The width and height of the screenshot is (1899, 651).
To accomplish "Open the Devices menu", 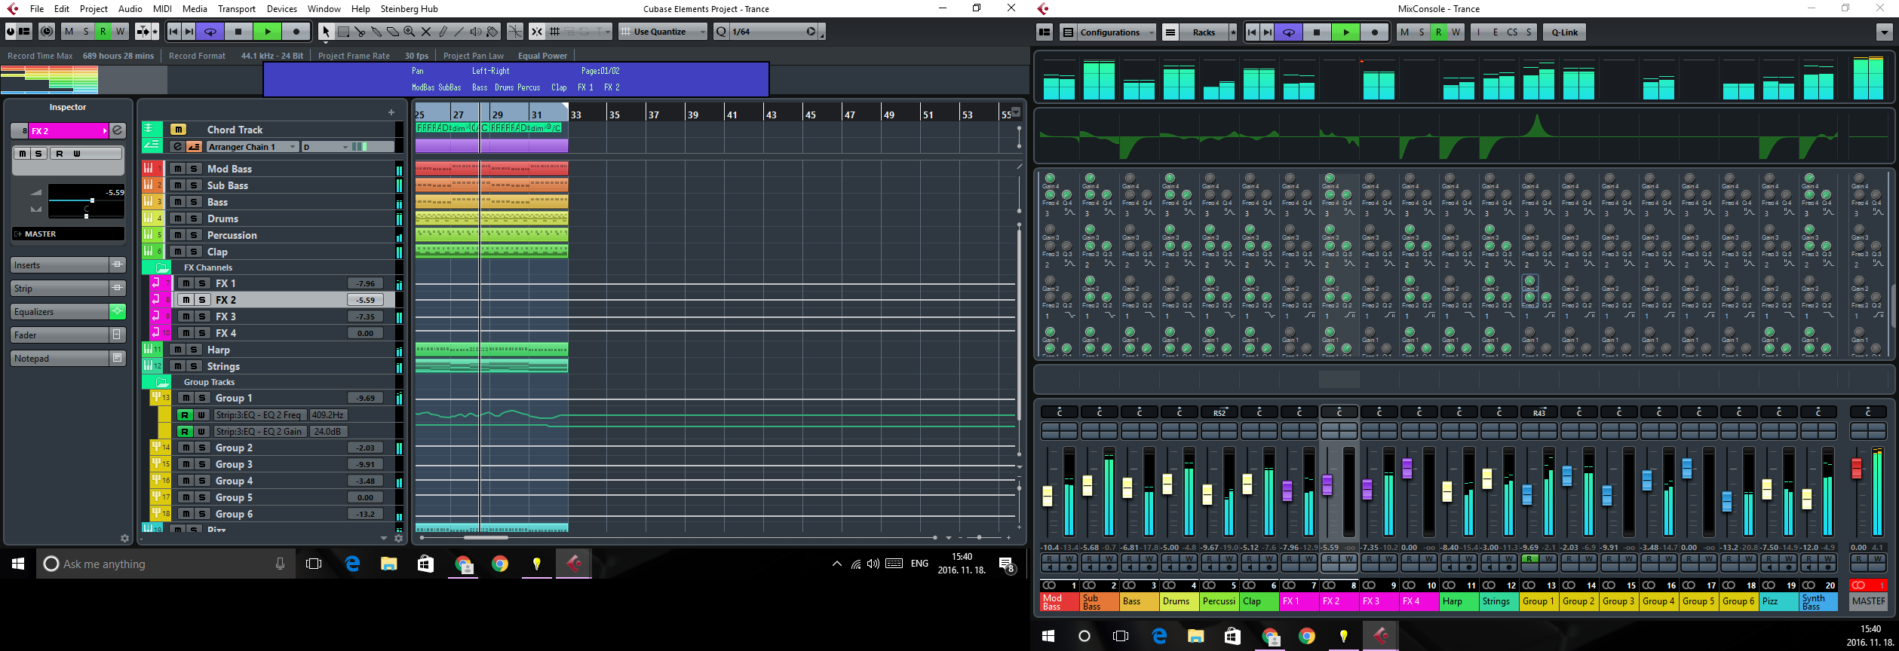I will [281, 9].
